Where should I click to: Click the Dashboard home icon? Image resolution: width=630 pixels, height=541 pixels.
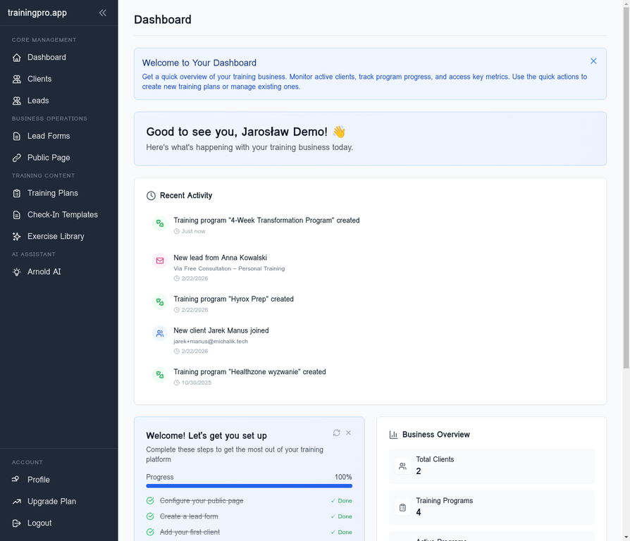(17, 58)
